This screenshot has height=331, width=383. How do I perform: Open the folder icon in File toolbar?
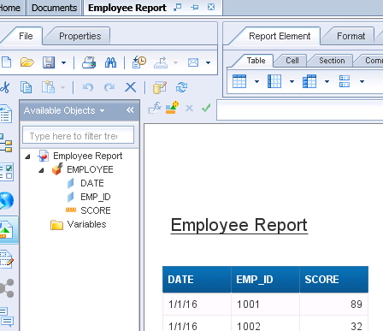point(27,62)
